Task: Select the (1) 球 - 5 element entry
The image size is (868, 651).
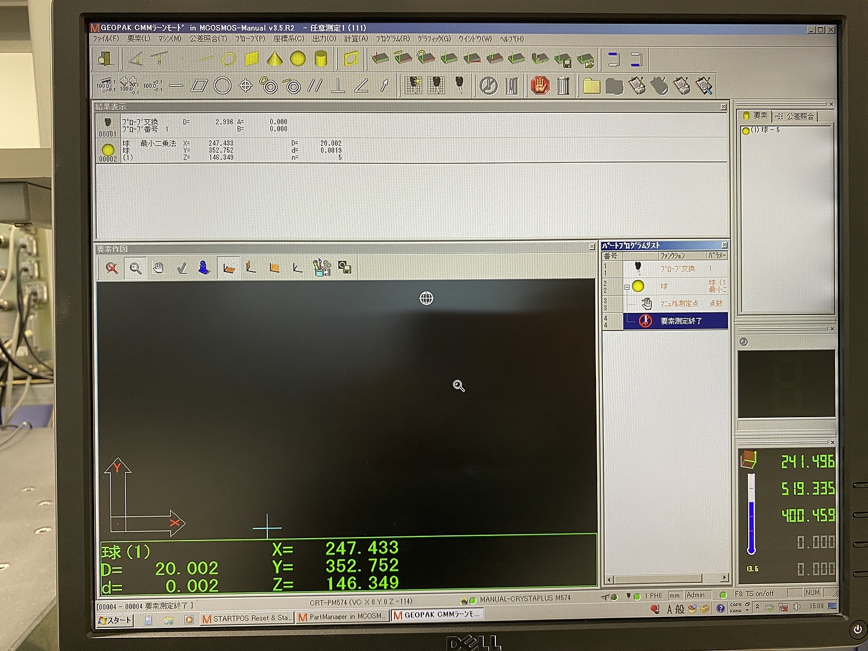Action: point(762,130)
